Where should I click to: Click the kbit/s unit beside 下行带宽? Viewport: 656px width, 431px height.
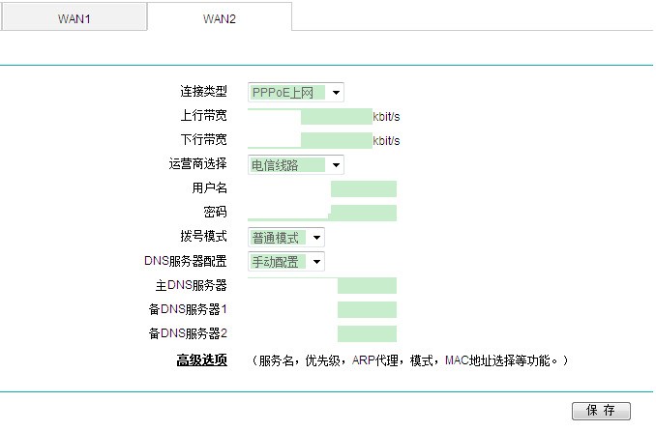coord(386,141)
